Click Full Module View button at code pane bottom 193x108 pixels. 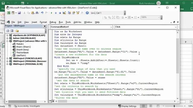pos(53,101)
